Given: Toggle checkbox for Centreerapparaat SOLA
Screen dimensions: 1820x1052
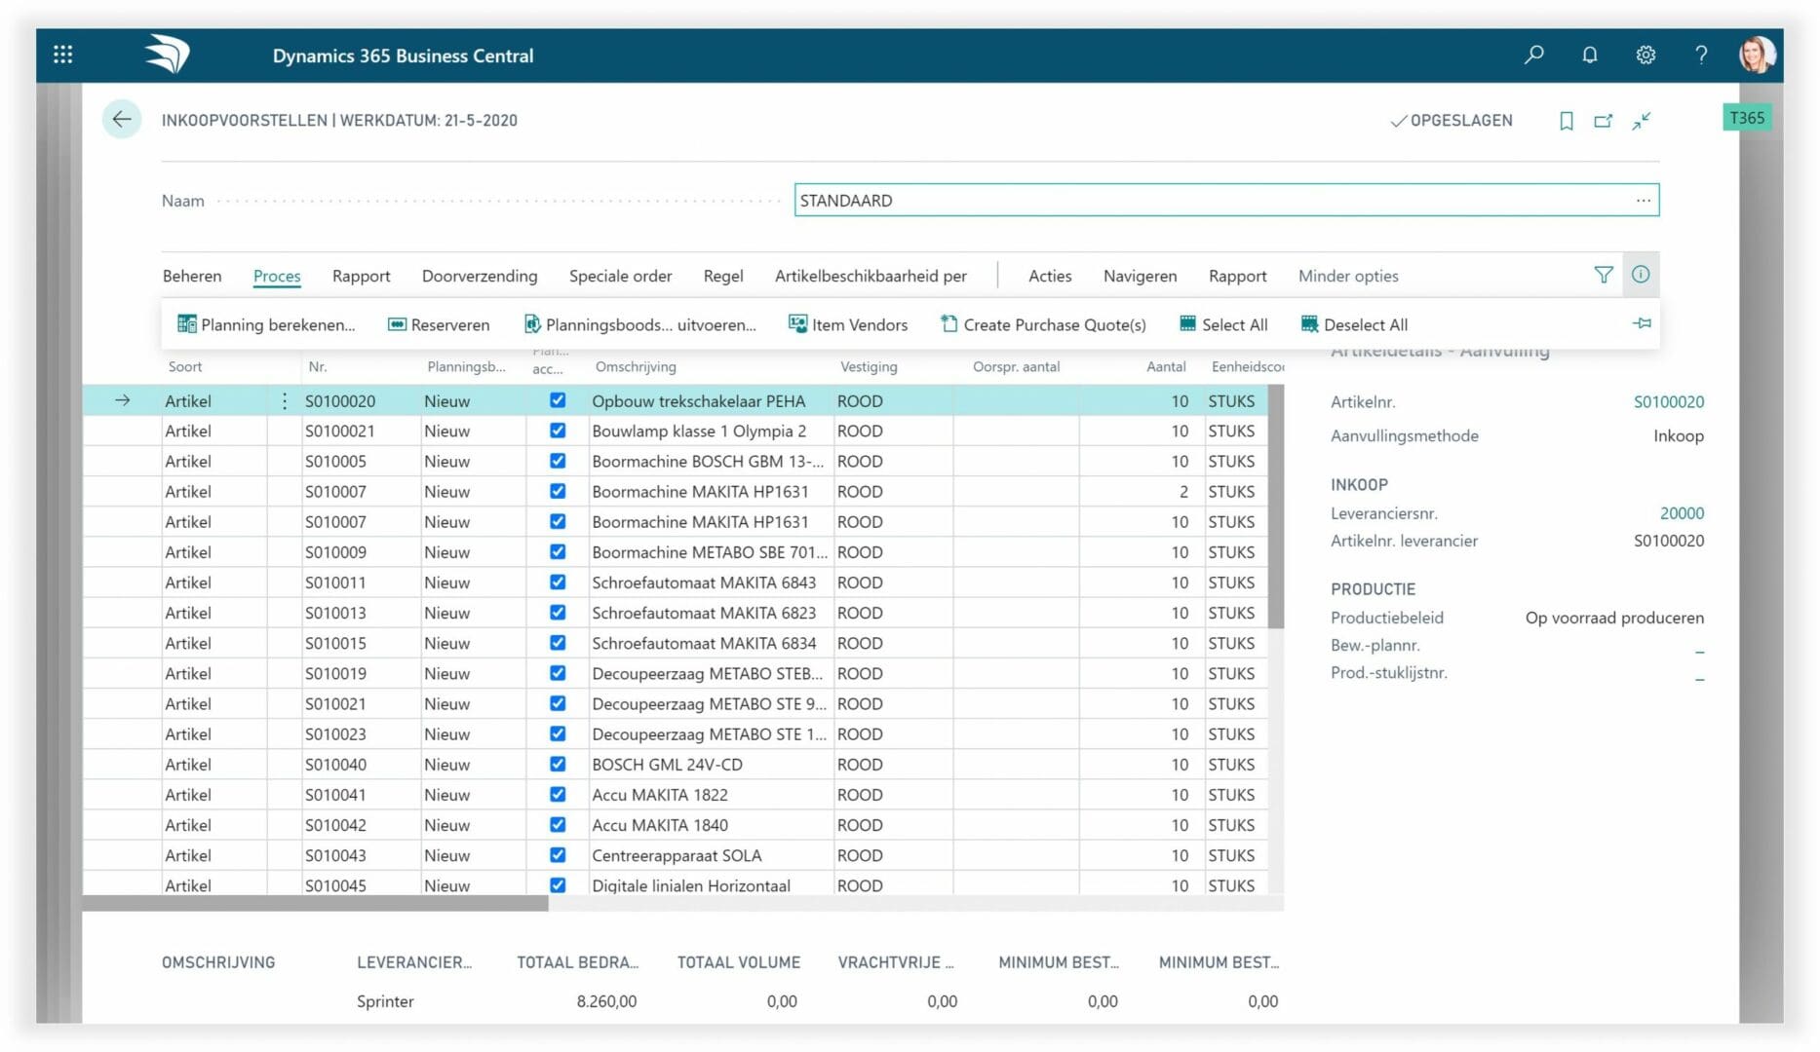Looking at the screenshot, I should (x=558, y=854).
